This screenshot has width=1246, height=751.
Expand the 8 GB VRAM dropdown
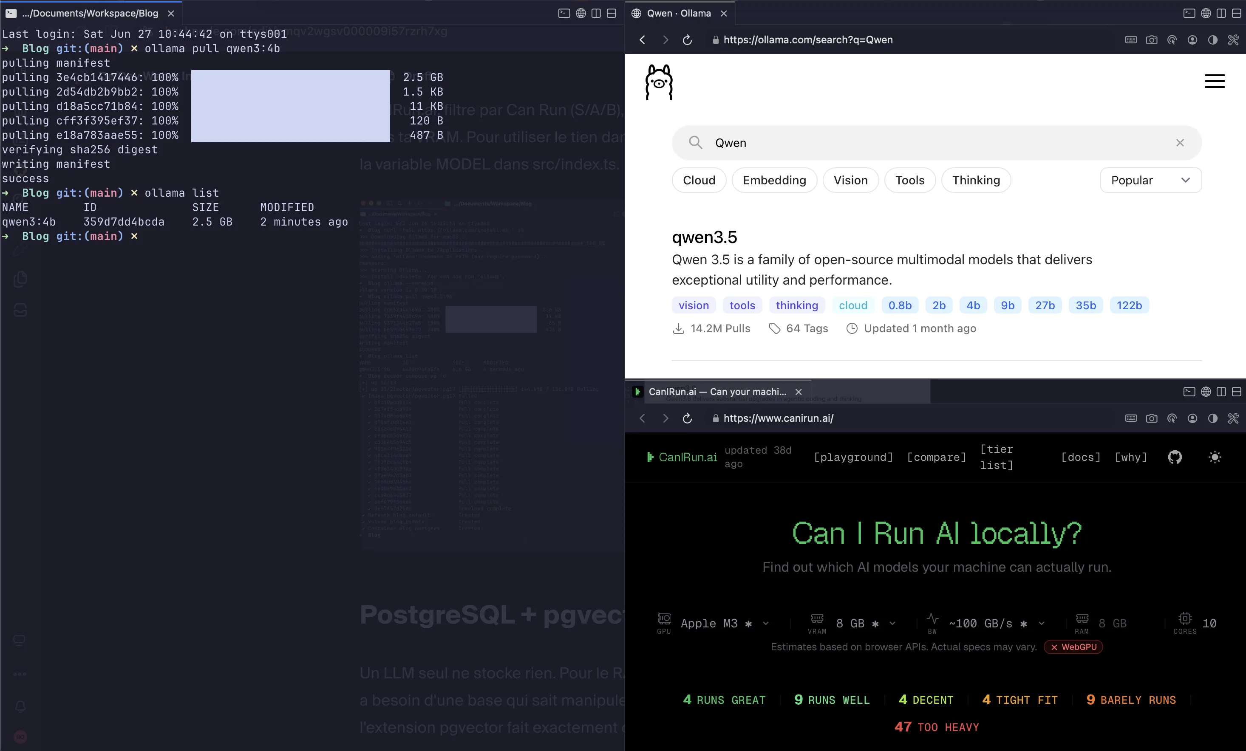tap(865, 623)
